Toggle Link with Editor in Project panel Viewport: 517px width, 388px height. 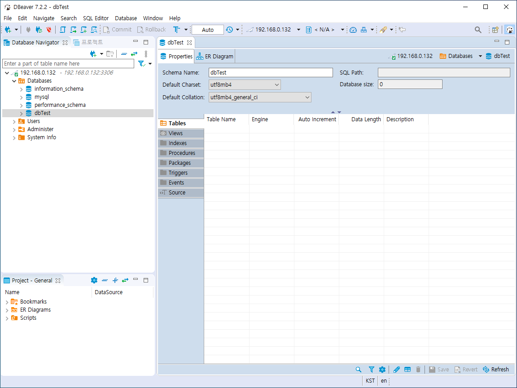125,280
